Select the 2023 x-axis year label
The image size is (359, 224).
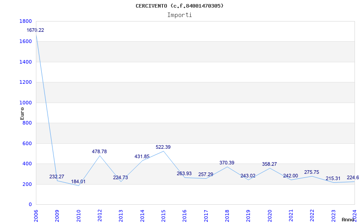[x=333, y=215]
